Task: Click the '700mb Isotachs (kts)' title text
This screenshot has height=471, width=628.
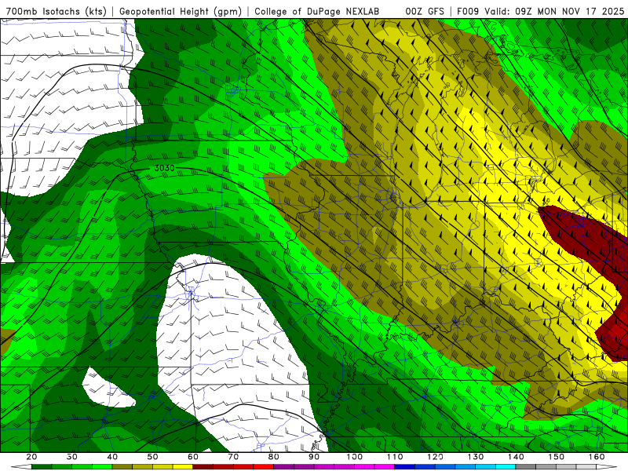Action: click(57, 11)
